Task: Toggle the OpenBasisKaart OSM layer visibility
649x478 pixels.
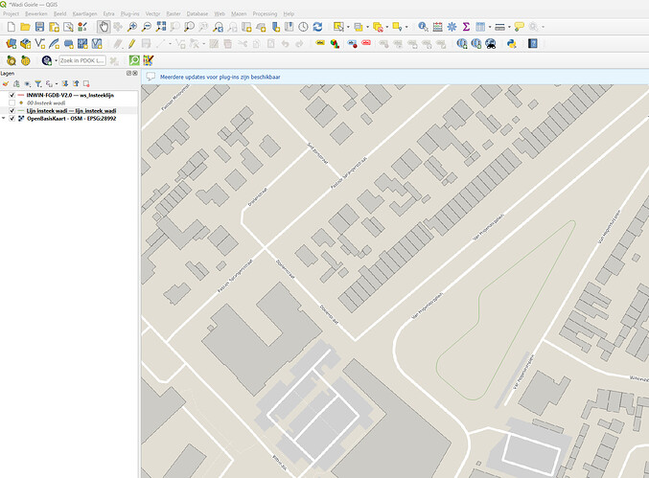Action: pyautogui.click(x=12, y=119)
